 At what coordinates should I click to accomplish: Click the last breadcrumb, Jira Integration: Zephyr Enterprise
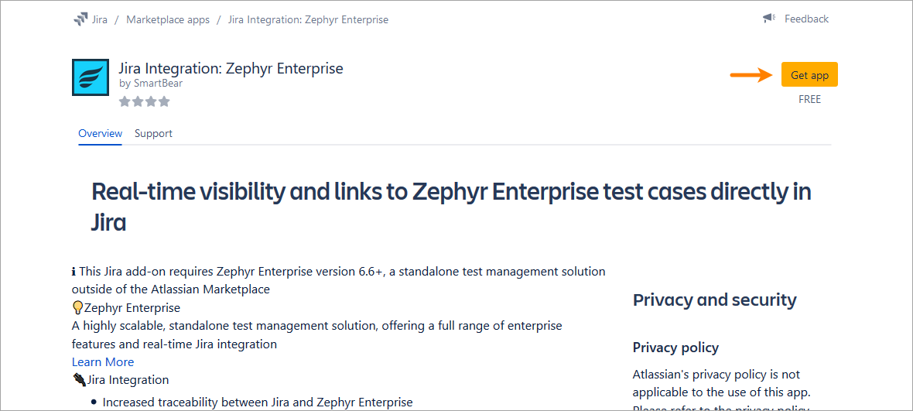[308, 19]
